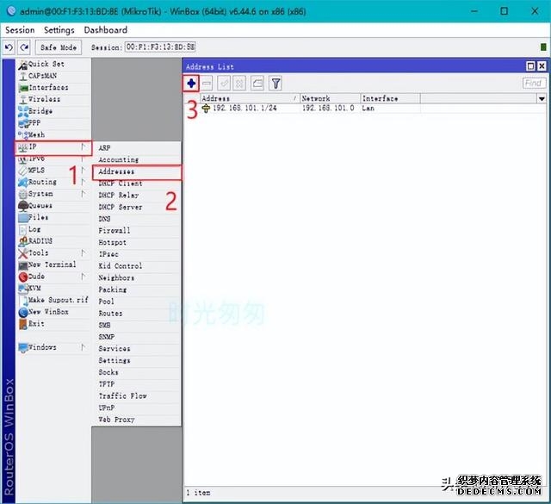Click the Redo arrow button

coord(24,47)
